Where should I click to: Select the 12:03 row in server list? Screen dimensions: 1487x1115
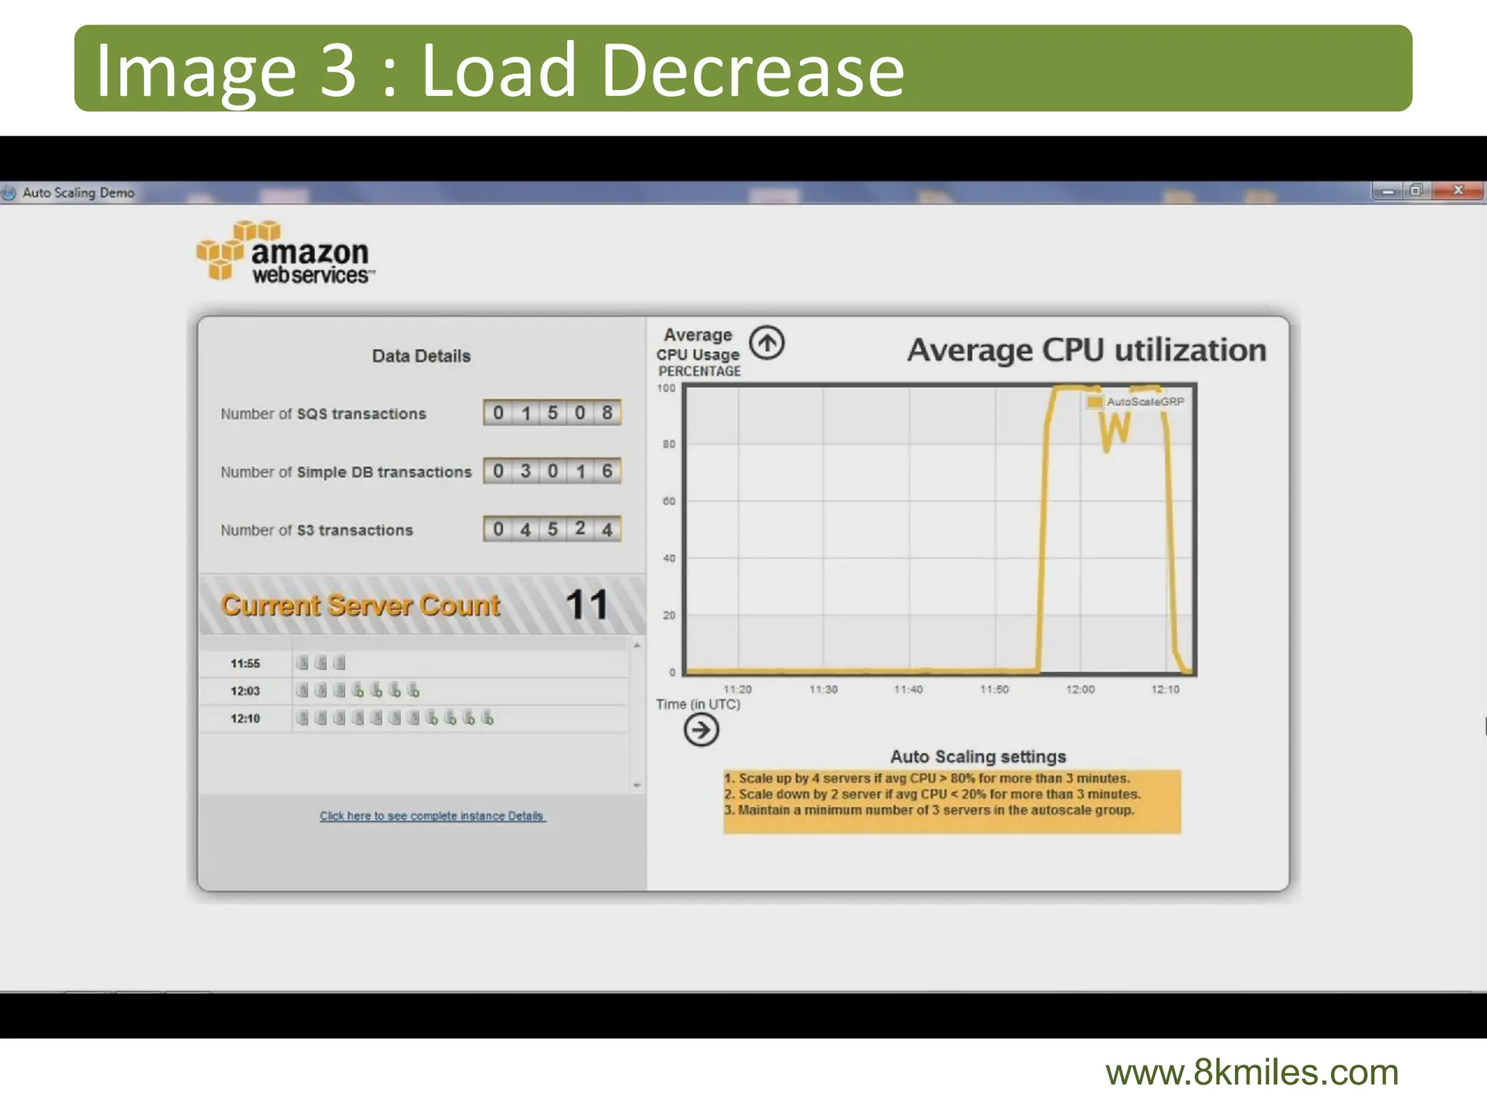(x=413, y=691)
